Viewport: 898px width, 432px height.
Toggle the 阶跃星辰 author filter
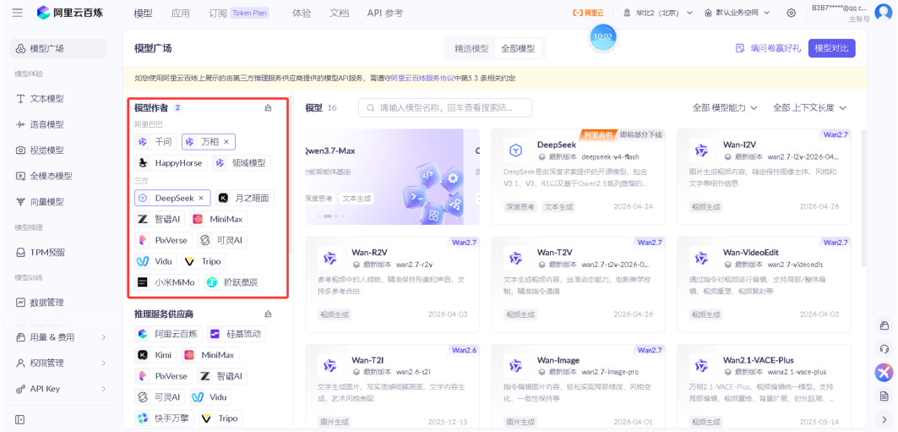(234, 282)
